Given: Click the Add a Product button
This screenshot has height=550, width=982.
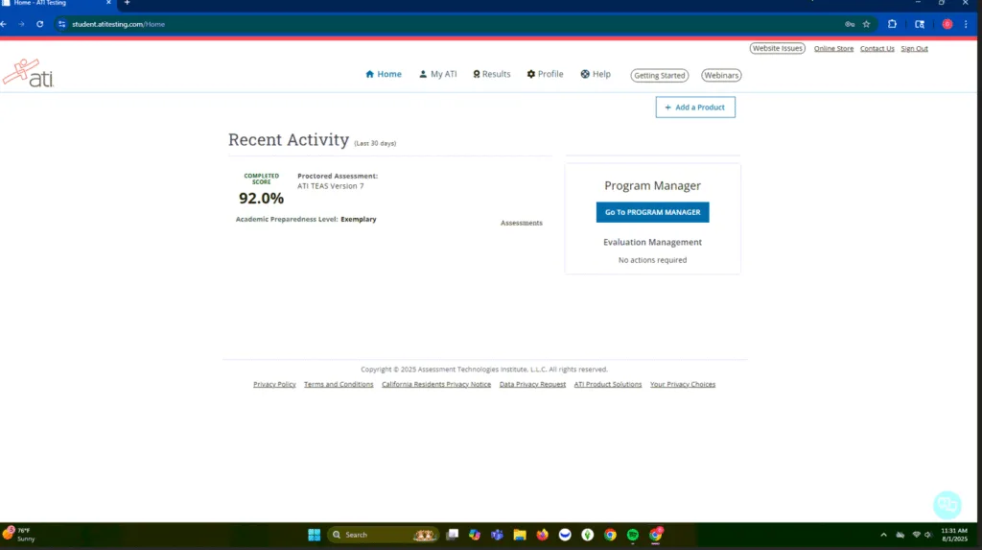Looking at the screenshot, I should (695, 108).
